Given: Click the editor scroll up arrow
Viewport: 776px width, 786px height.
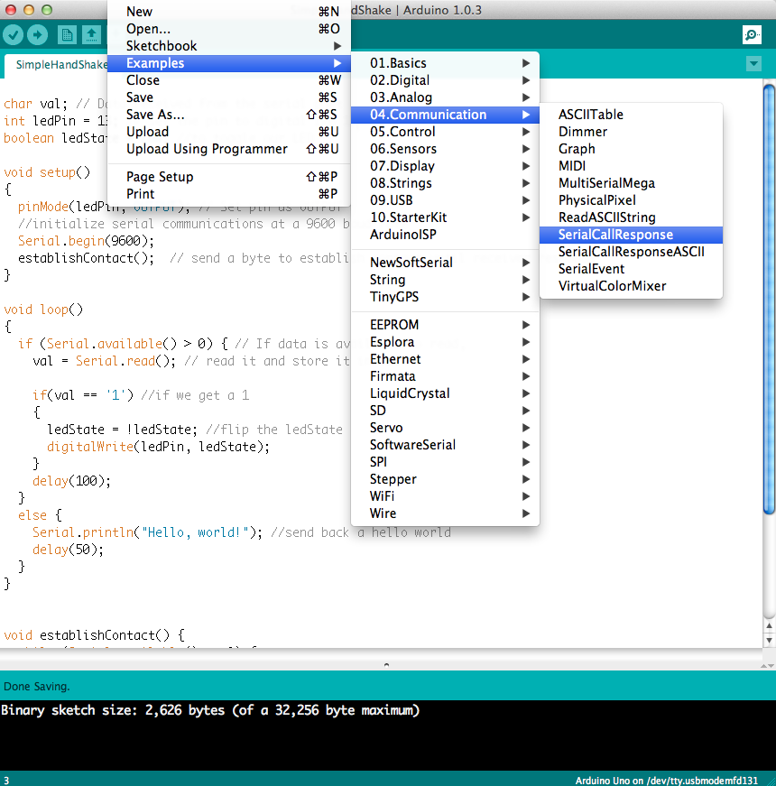Looking at the screenshot, I should [x=769, y=625].
